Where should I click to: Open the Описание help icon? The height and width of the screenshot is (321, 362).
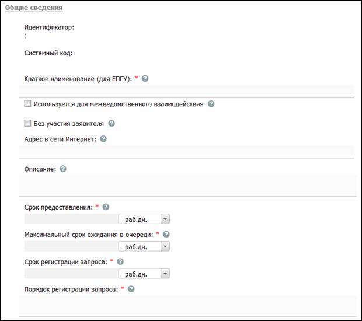(x=63, y=169)
